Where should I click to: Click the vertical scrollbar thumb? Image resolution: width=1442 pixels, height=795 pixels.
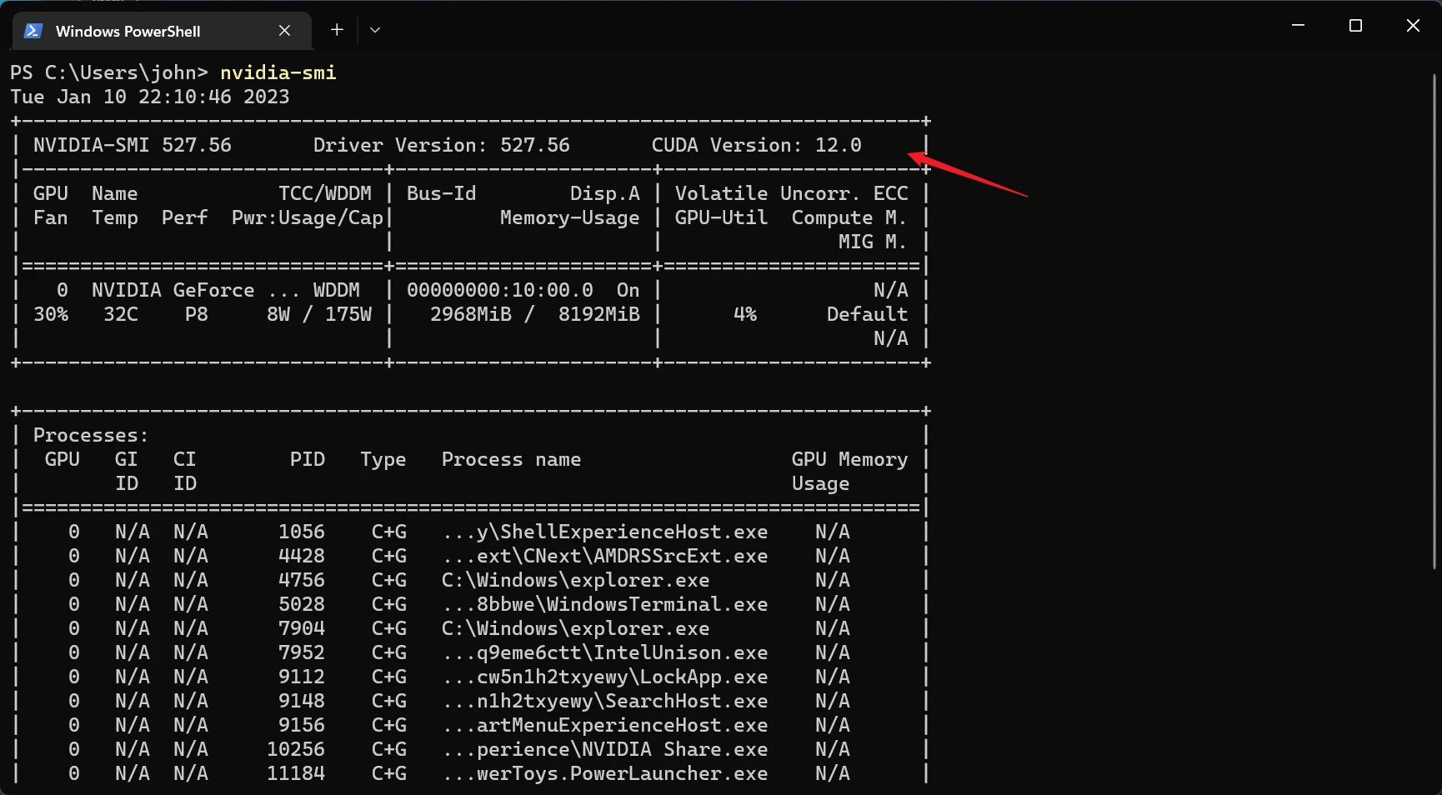1434,321
